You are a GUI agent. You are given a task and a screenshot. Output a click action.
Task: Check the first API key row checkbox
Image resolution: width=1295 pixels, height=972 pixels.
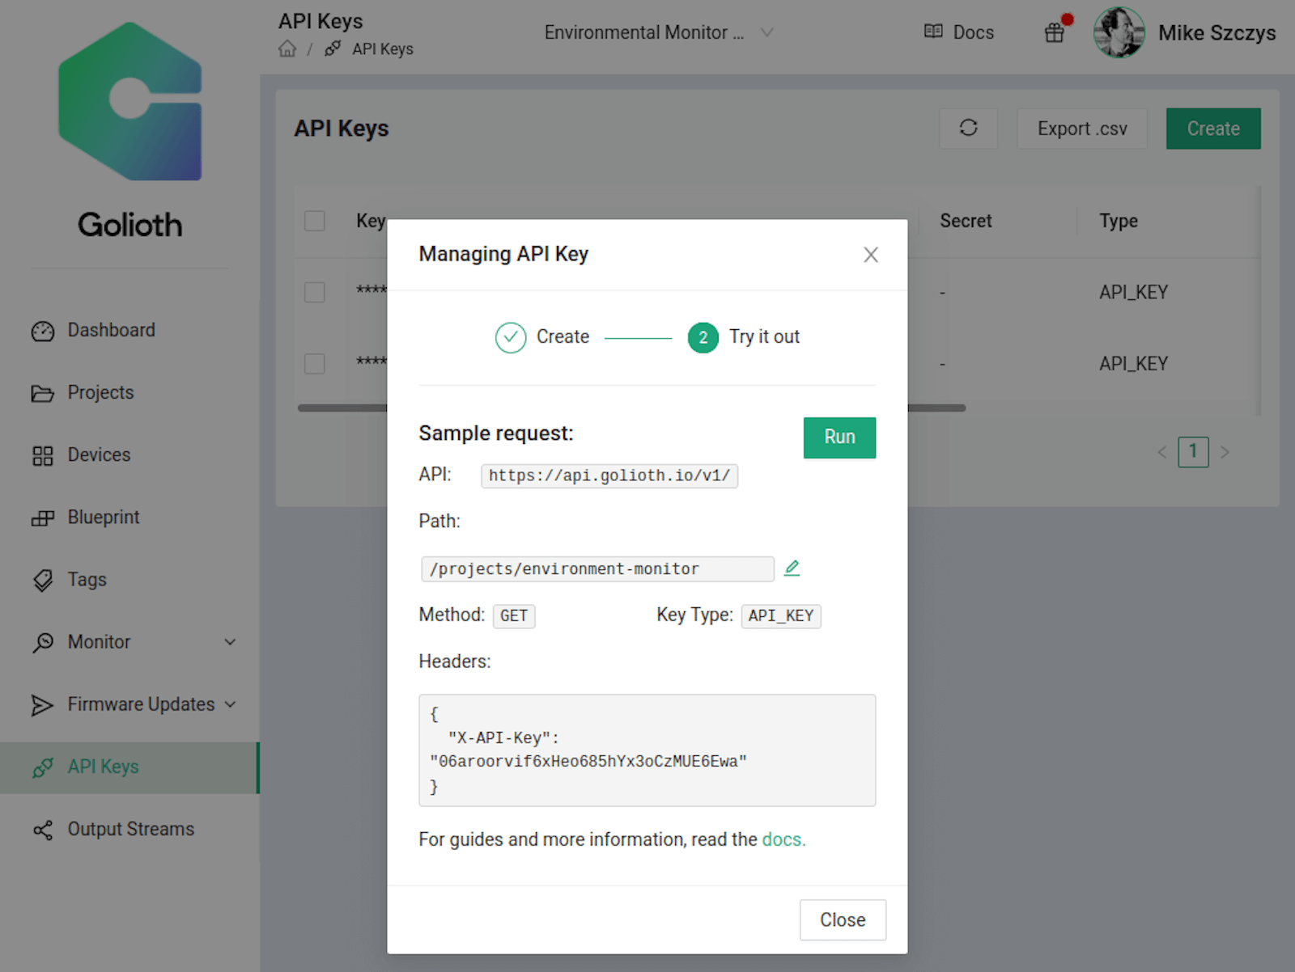(315, 292)
